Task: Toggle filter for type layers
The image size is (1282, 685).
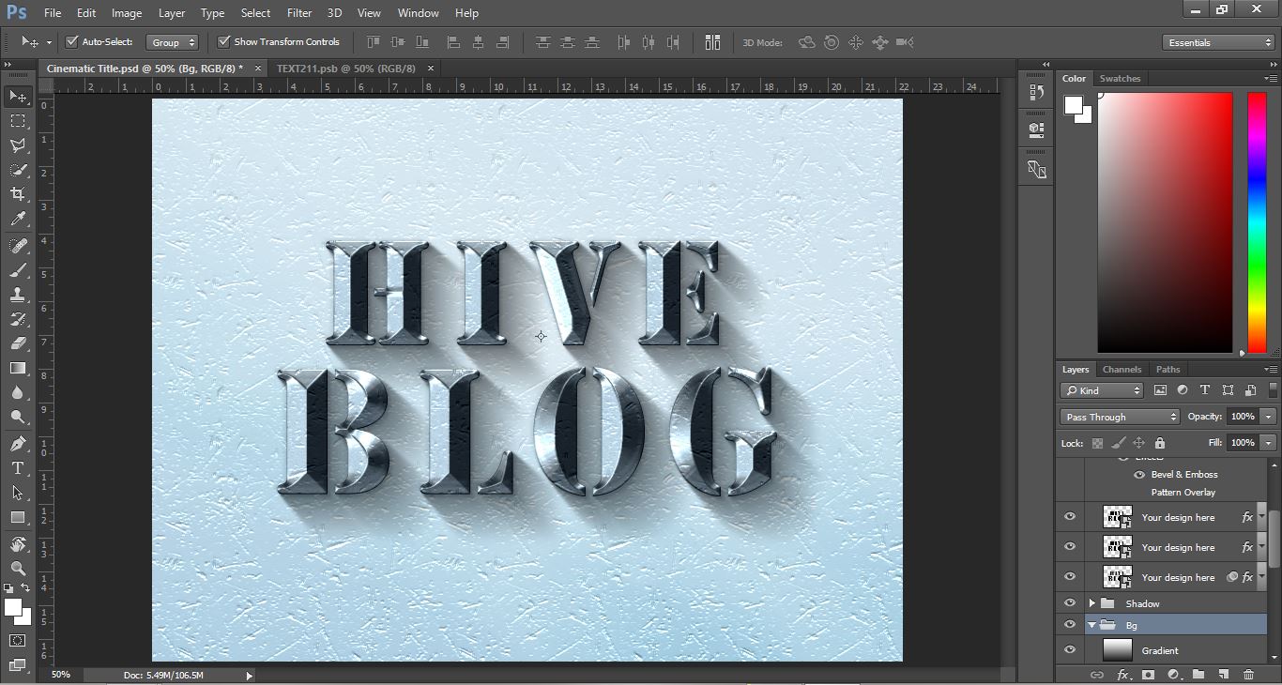Action: (x=1205, y=390)
